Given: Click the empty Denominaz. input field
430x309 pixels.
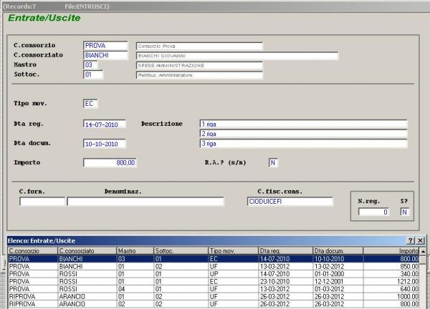Looking at the screenshot, I should (x=145, y=202).
